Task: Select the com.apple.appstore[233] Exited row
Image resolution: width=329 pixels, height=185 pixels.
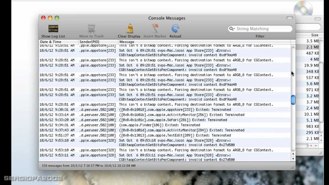Action: (x=165, y=110)
